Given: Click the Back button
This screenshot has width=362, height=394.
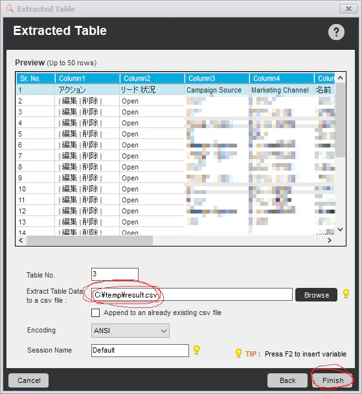Looking at the screenshot, I should 288,380.
